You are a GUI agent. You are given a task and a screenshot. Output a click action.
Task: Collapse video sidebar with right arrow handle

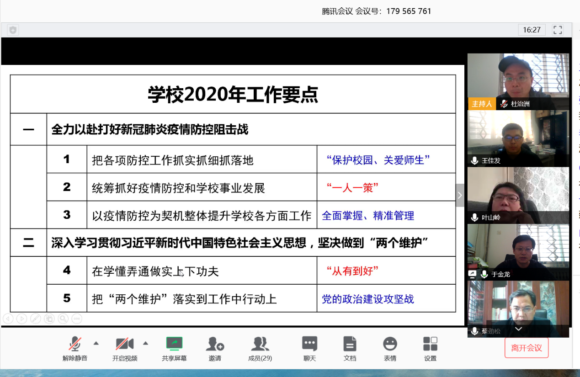(460, 196)
